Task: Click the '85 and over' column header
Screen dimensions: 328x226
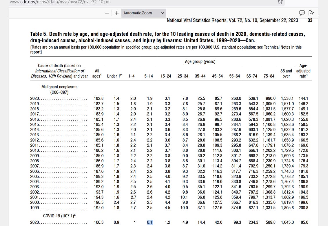Action: 286,74
